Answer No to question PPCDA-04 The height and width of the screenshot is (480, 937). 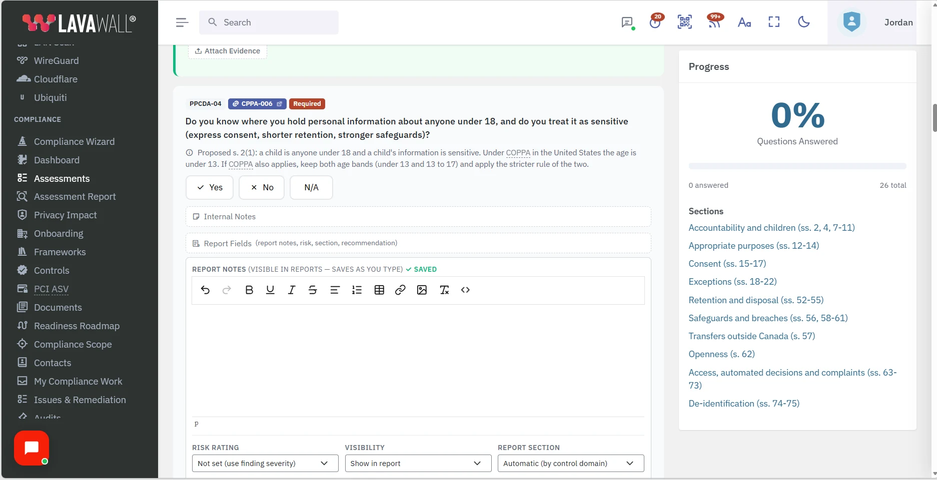tap(262, 187)
